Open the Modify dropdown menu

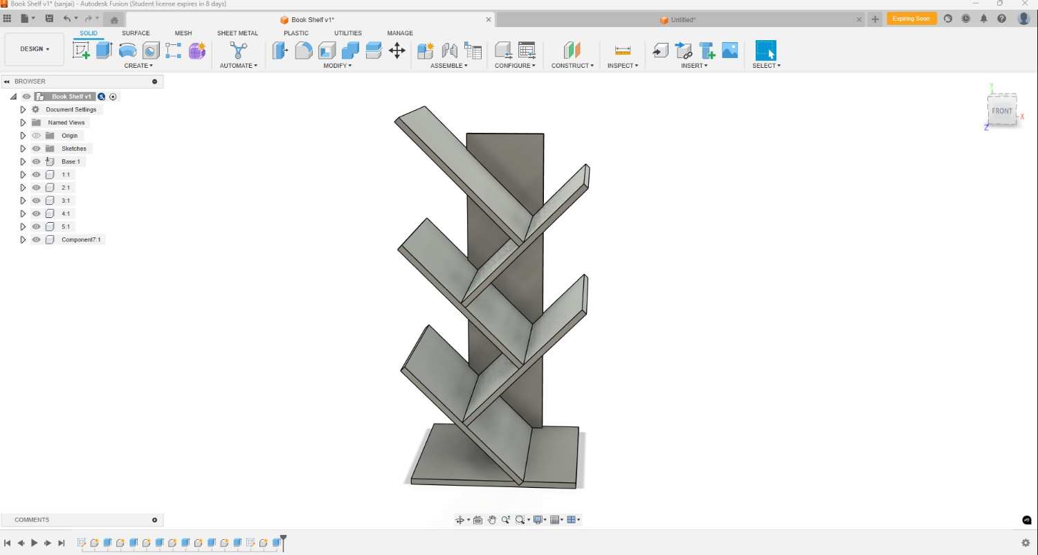click(x=338, y=66)
